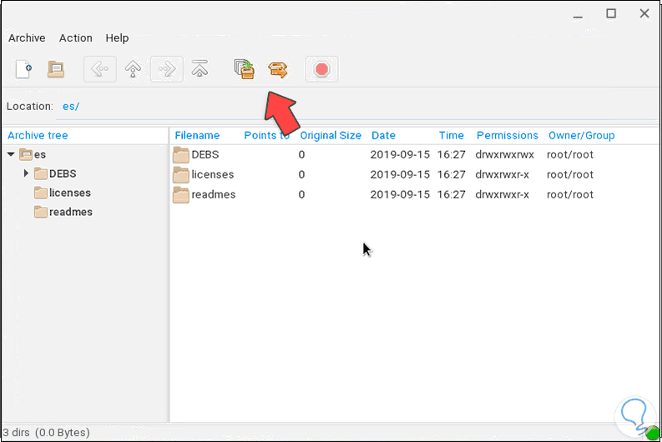
Task: Go up one directory level
Action: [133, 69]
